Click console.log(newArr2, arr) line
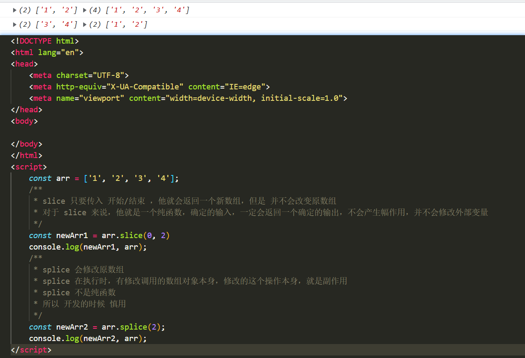Screen dimensions: 525x358 tap(88, 339)
